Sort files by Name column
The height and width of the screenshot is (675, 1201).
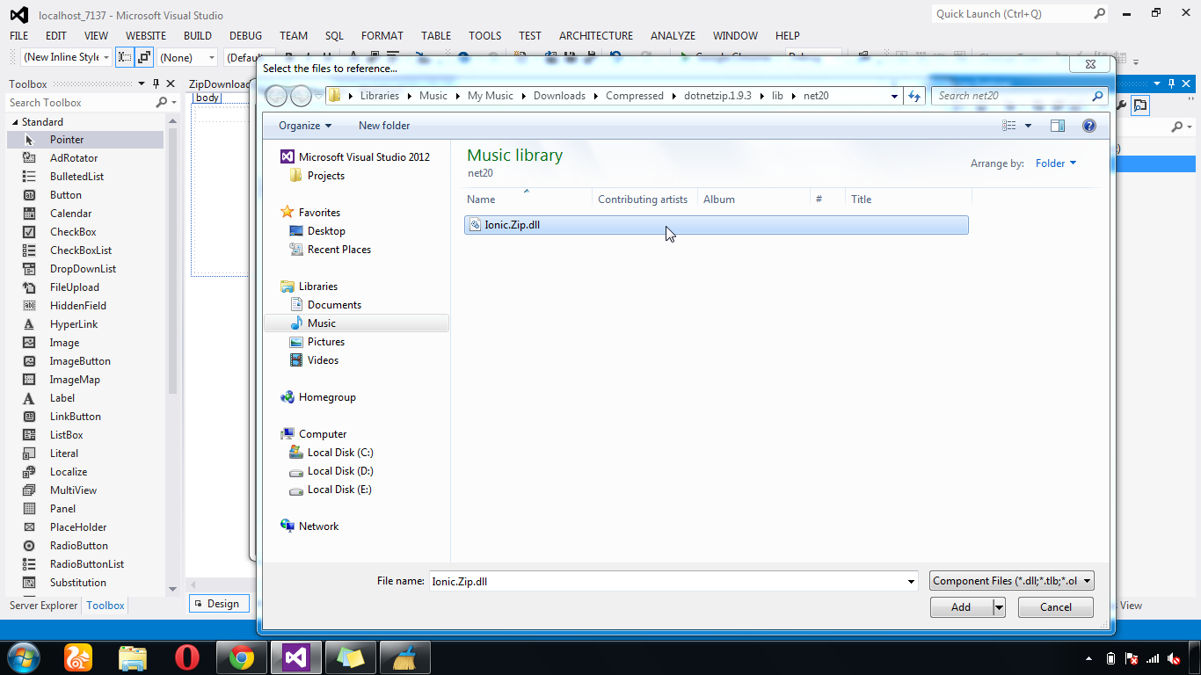click(x=528, y=200)
